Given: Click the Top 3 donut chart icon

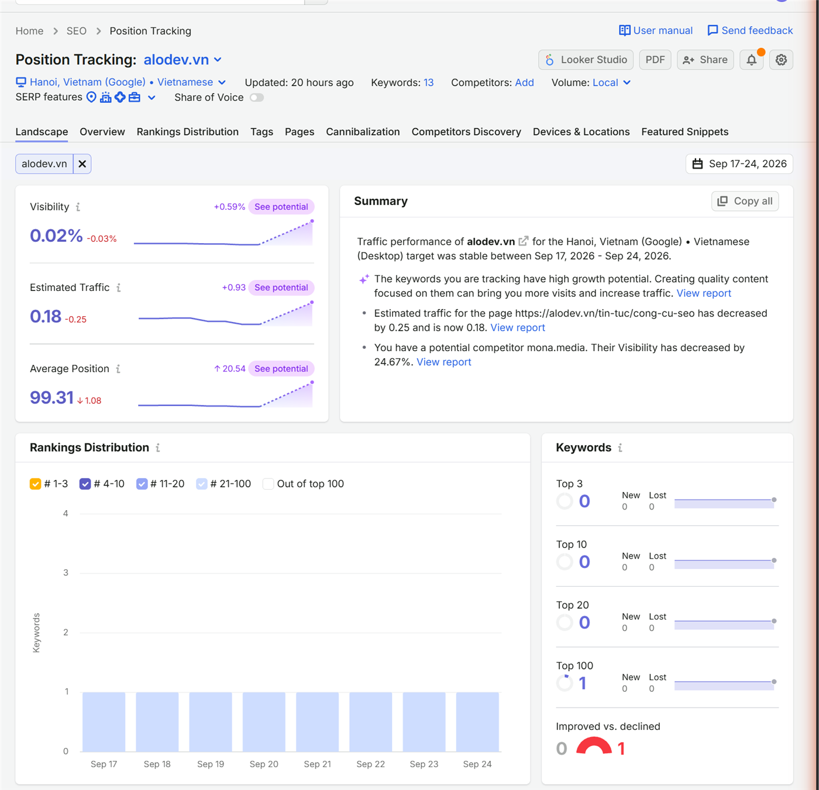Looking at the screenshot, I should 565,501.
